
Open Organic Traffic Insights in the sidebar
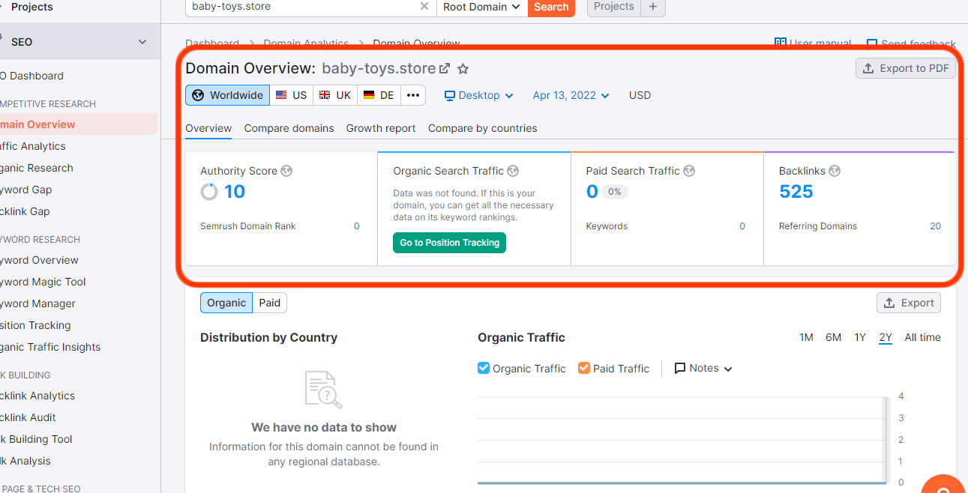tap(50, 347)
